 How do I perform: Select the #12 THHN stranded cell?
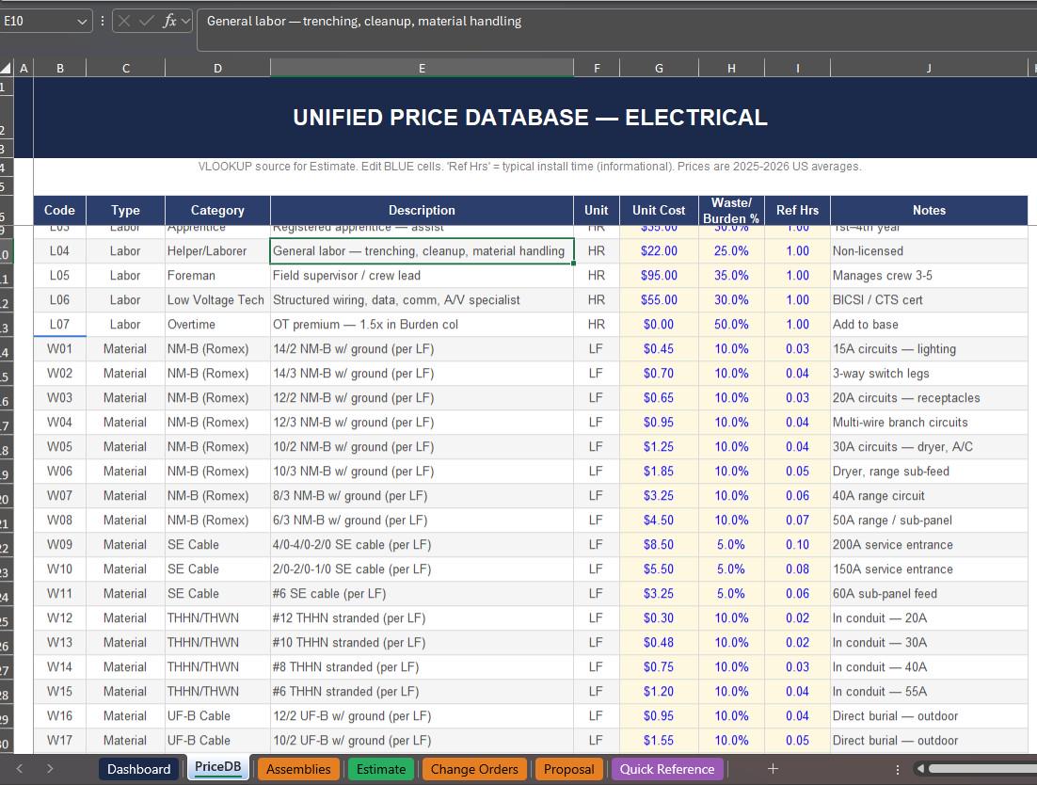[x=422, y=617]
